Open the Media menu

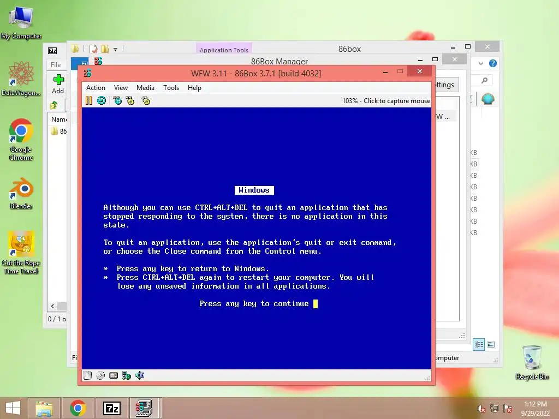(x=145, y=88)
